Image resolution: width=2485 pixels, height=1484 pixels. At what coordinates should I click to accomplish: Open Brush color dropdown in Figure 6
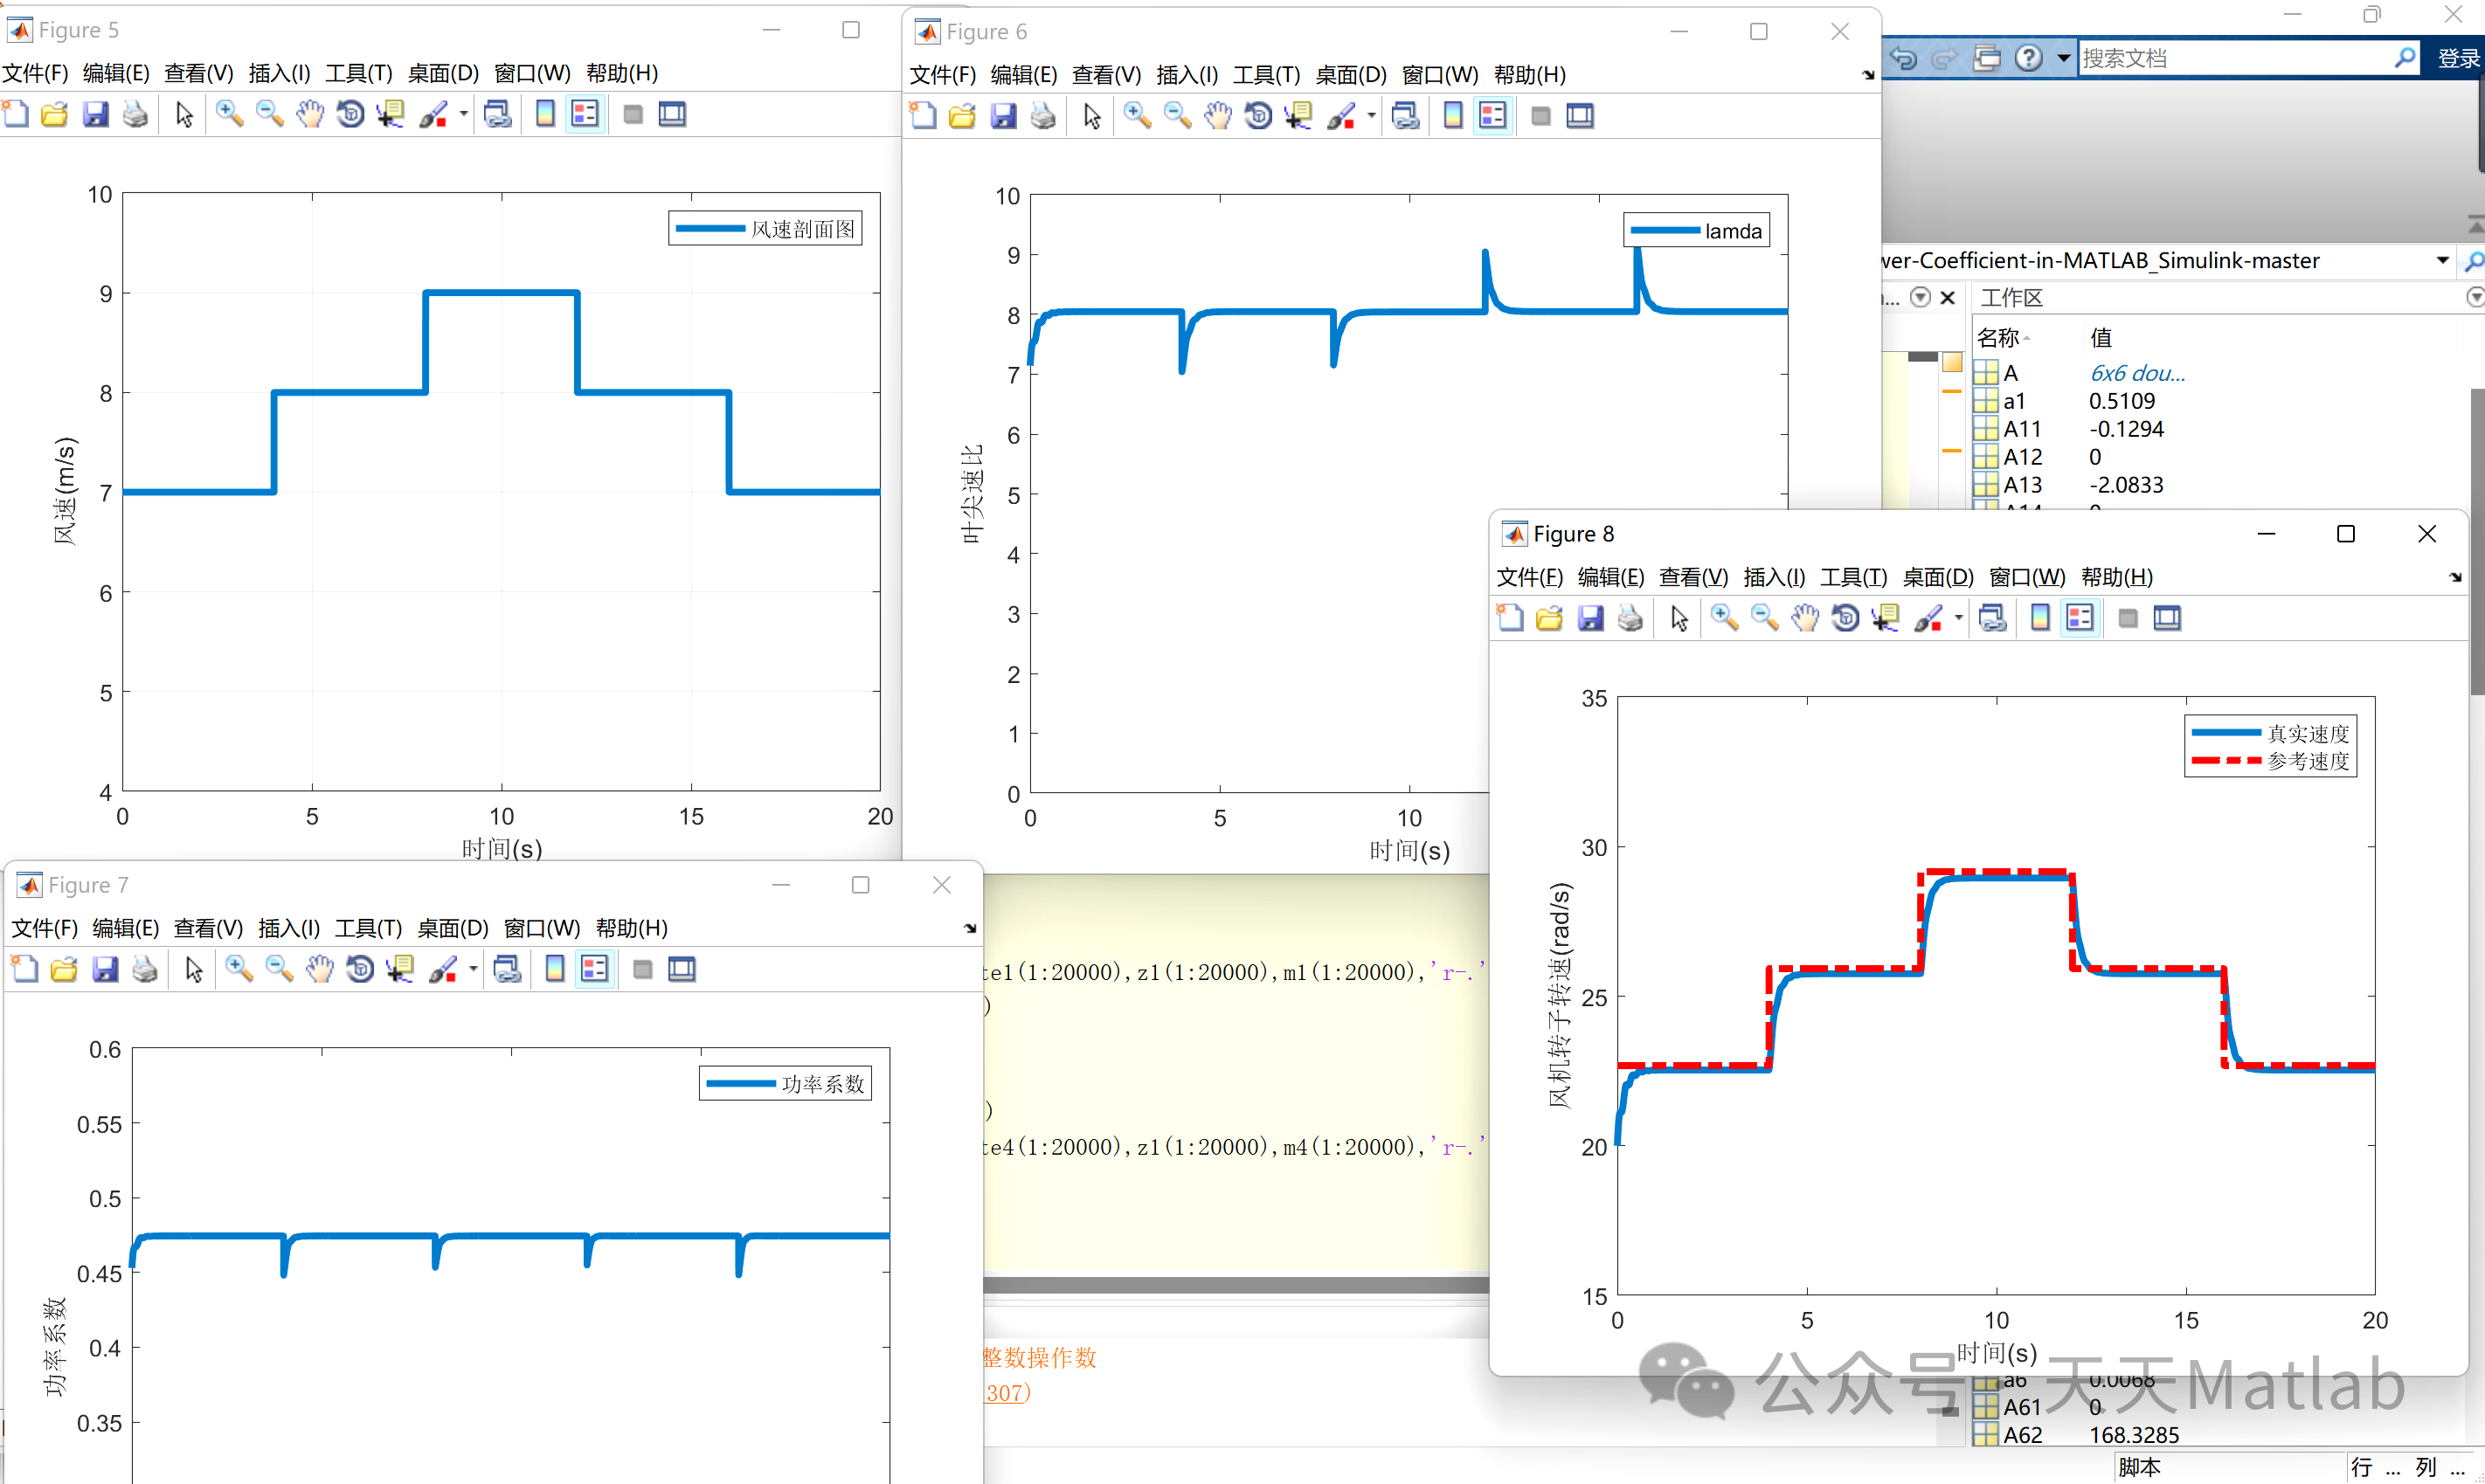coord(1372,116)
